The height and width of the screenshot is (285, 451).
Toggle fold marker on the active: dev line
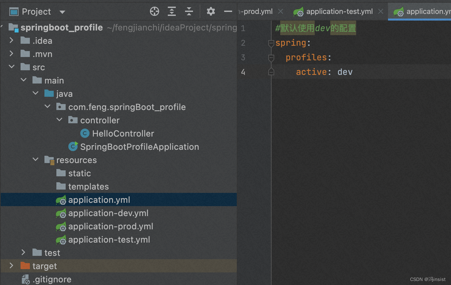271,72
